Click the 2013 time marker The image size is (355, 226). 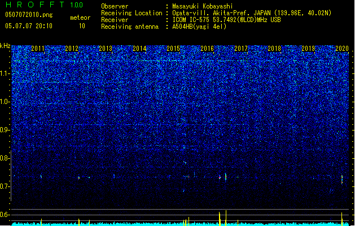[106, 48]
